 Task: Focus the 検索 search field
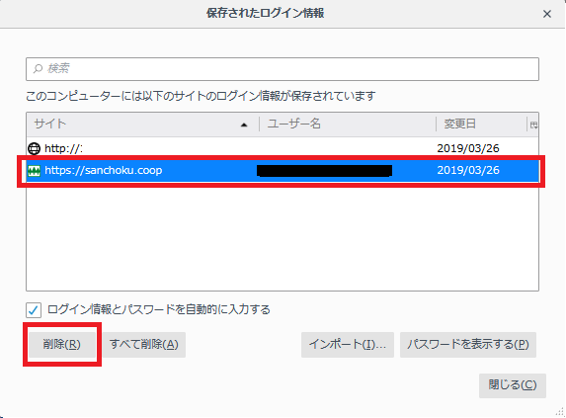283,69
